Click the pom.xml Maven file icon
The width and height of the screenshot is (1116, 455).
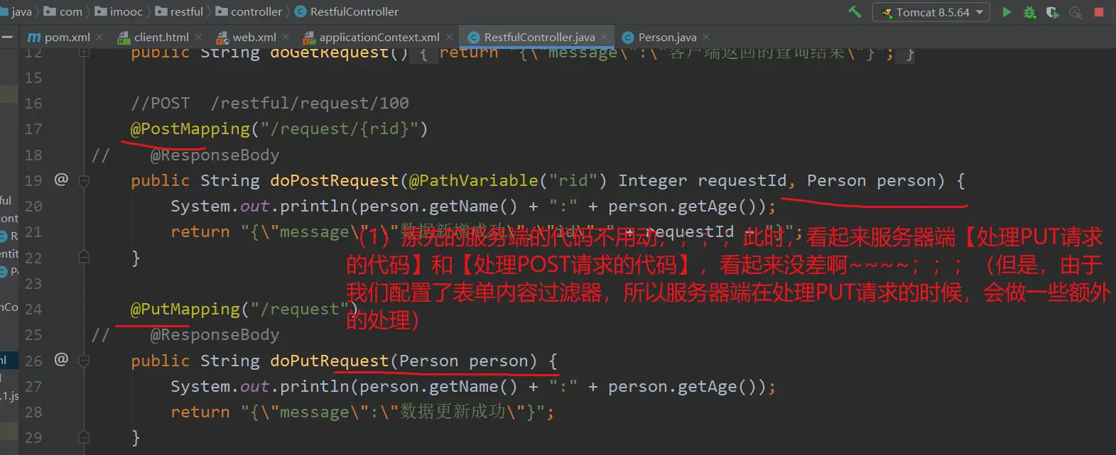click(x=33, y=37)
